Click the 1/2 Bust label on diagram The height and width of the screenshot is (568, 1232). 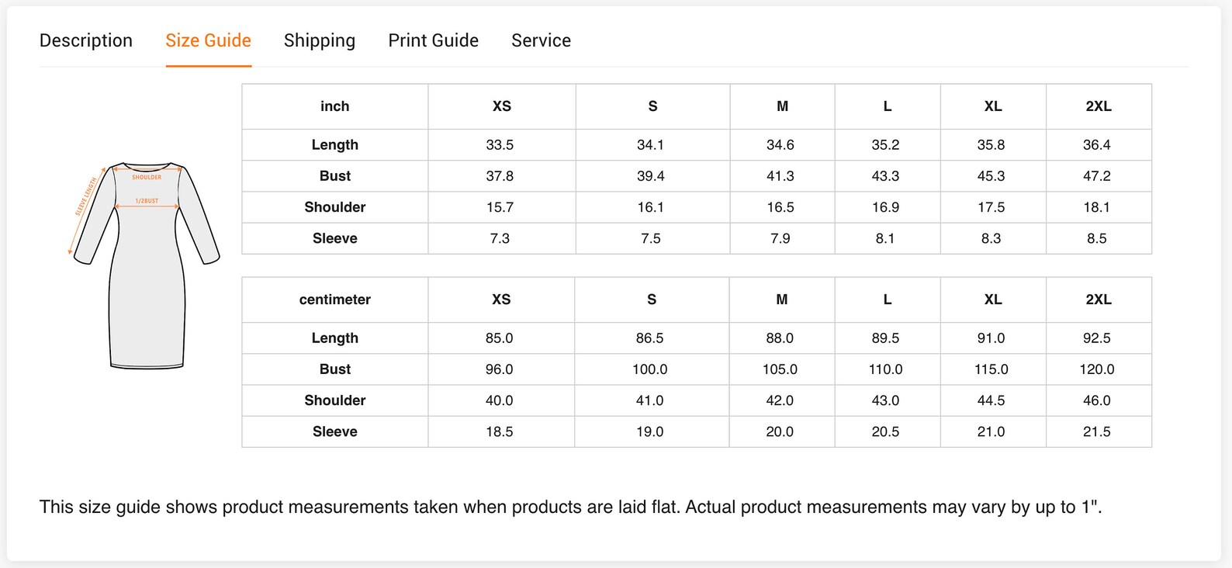pos(147,201)
